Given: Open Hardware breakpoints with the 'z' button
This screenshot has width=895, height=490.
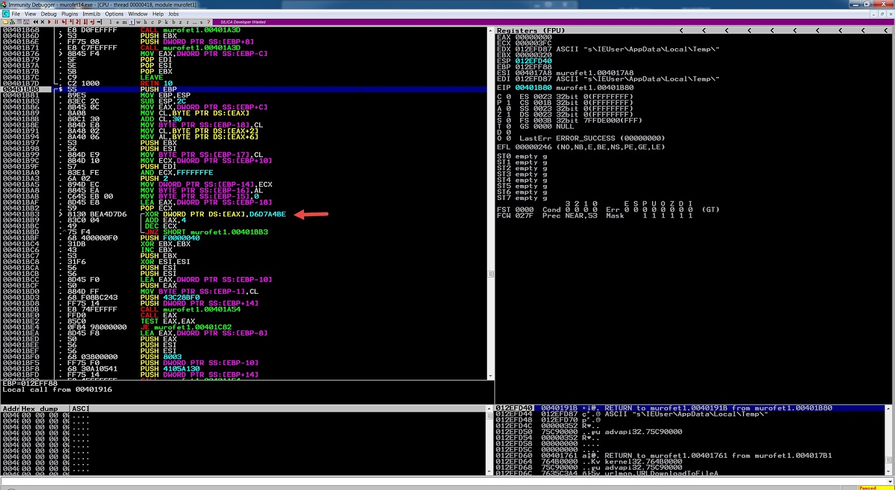Looking at the screenshot, I should tap(180, 22).
